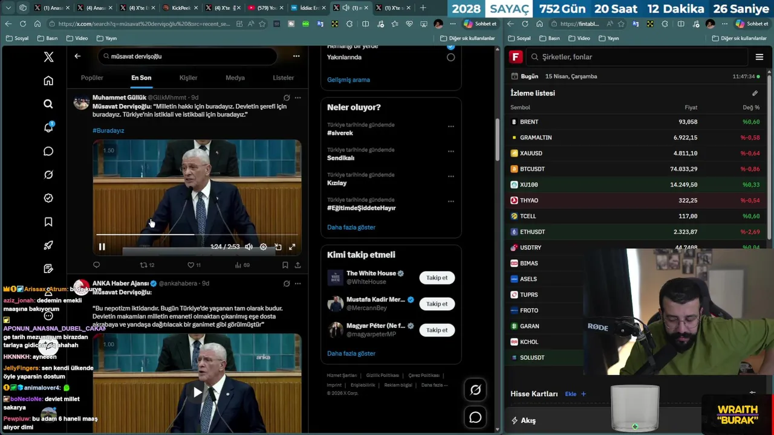The width and height of the screenshot is (774, 435).
Task: Open floating messages button at bottom right
Action: click(475, 417)
